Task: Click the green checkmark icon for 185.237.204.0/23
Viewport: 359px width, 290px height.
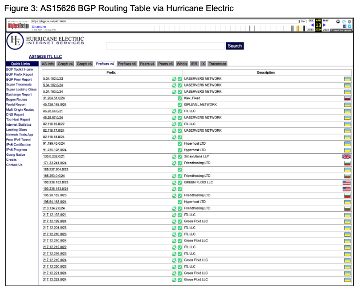Action: [180, 170]
